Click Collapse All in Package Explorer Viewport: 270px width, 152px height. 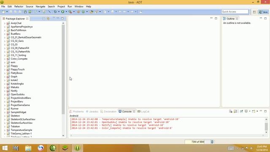[44, 19]
